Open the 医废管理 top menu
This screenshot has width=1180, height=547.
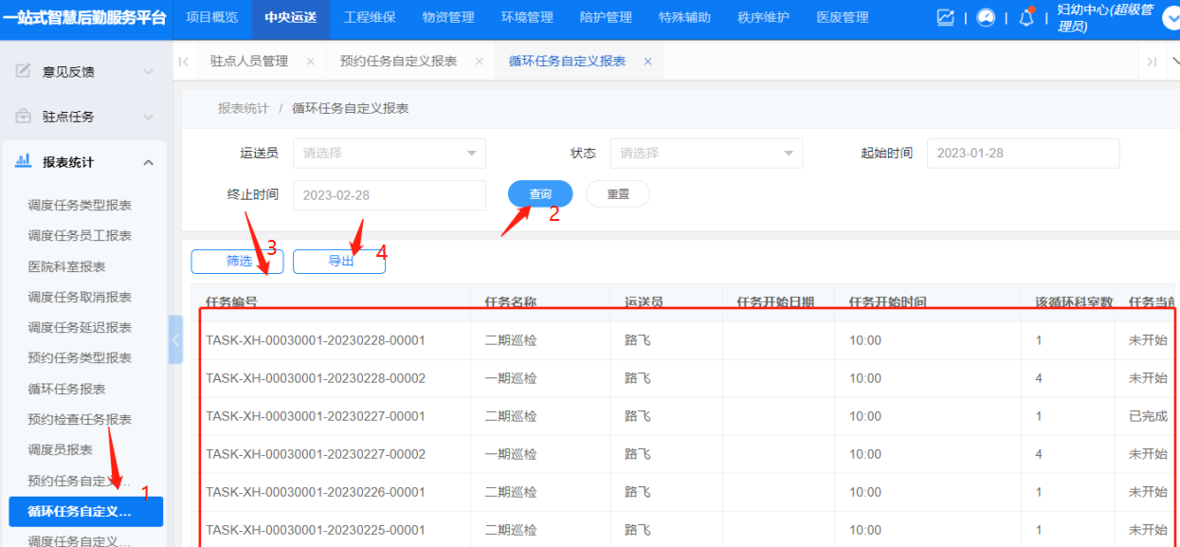click(842, 17)
